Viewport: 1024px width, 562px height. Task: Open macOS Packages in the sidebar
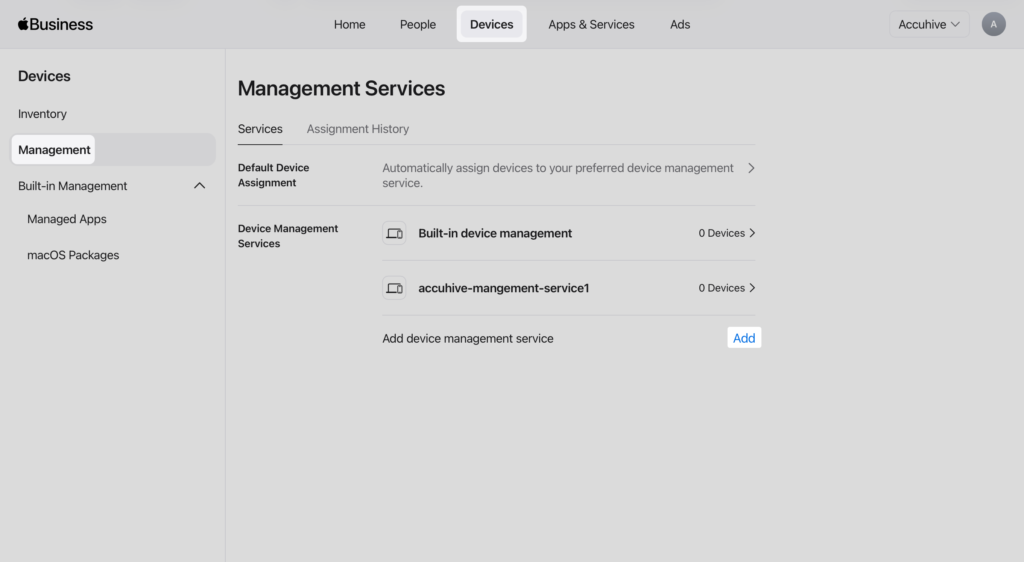tap(73, 255)
